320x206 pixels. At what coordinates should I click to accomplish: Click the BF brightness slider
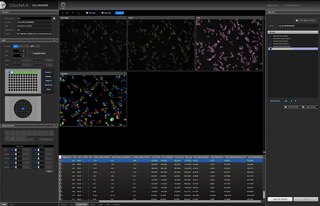point(16,150)
